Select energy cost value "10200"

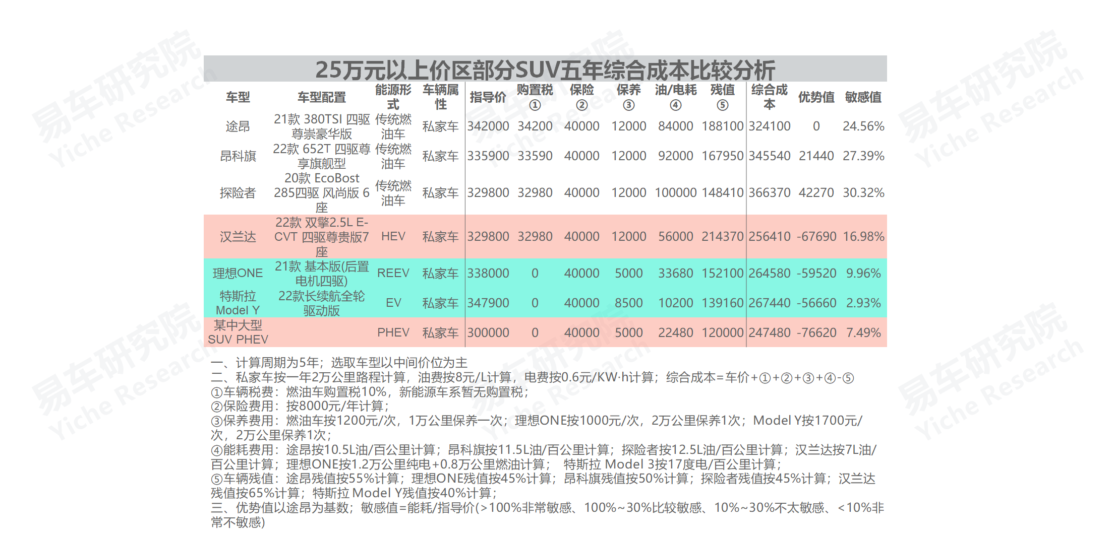click(x=676, y=303)
